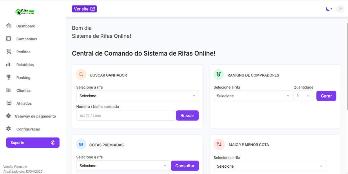348x174 pixels.
Task: Open rifa dropdown under Maior e Menor Cota
Action: click(x=270, y=166)
